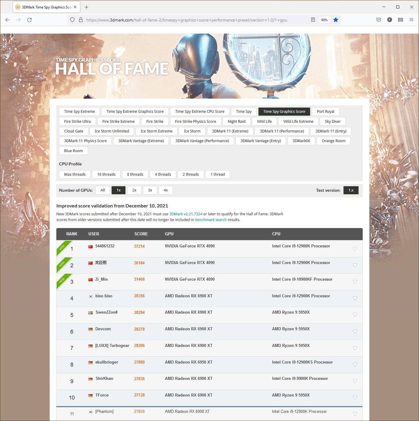
Task: Click the 90% zoom level indicator
Action: pos(324,20)
